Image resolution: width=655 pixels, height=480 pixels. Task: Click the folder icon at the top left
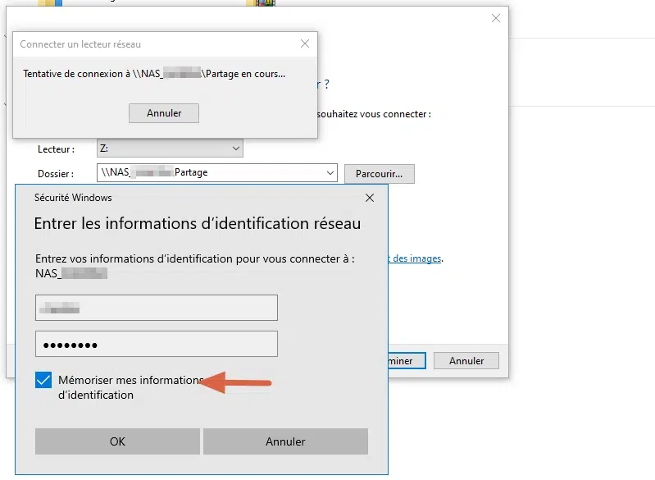(x=49, y=3)
